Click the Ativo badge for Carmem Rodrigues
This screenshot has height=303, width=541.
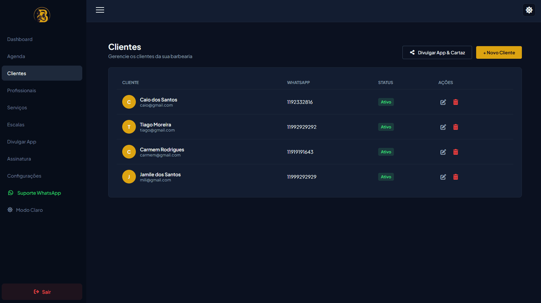[386, 152]
